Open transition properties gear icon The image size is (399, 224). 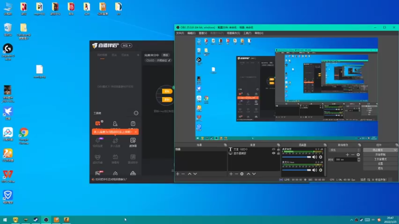358,155
